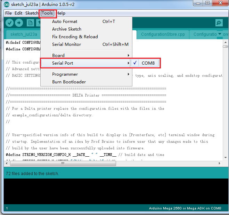This screenshot has height=215, width=229.
Task: Switch to the Configuratio… tab right of ConfigurationStore.cpp
Action: [x=205, y=34]
